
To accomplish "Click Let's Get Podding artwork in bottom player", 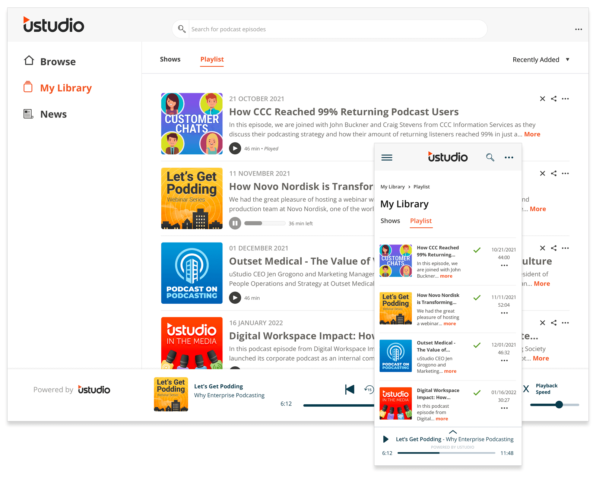I will click(171, 394).
